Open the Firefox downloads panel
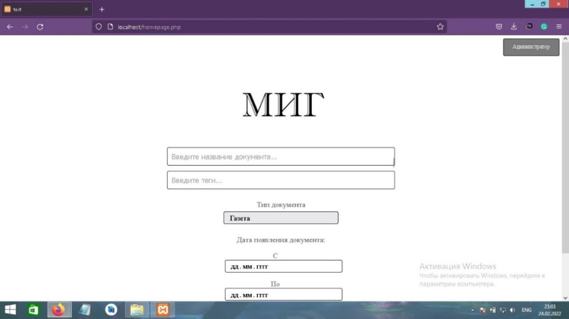Screen dimensions: 569x319 point(514,27)
